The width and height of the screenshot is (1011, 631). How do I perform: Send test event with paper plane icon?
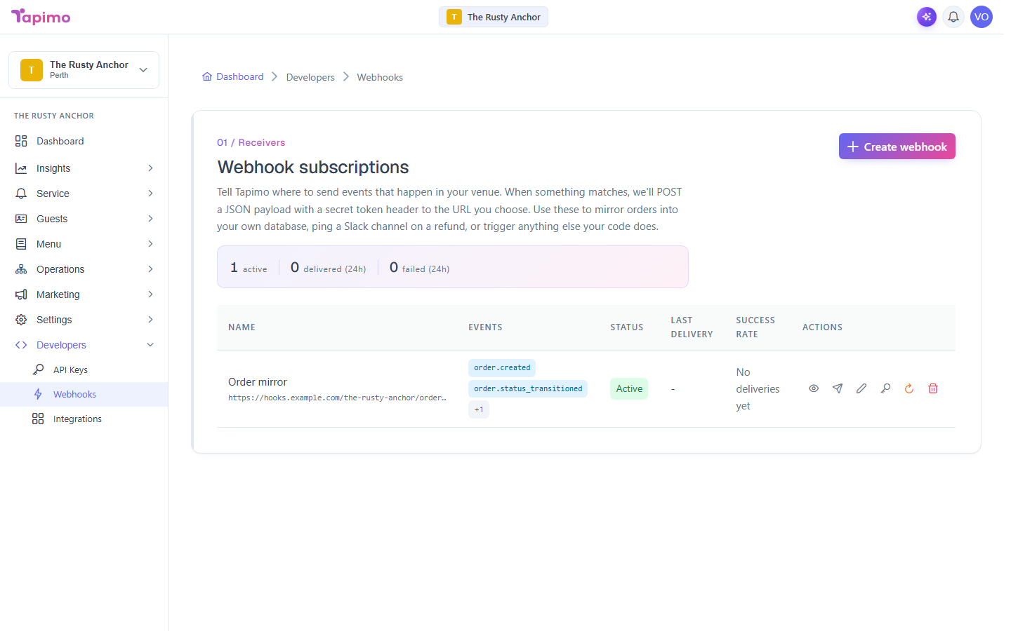coord(838,388)
